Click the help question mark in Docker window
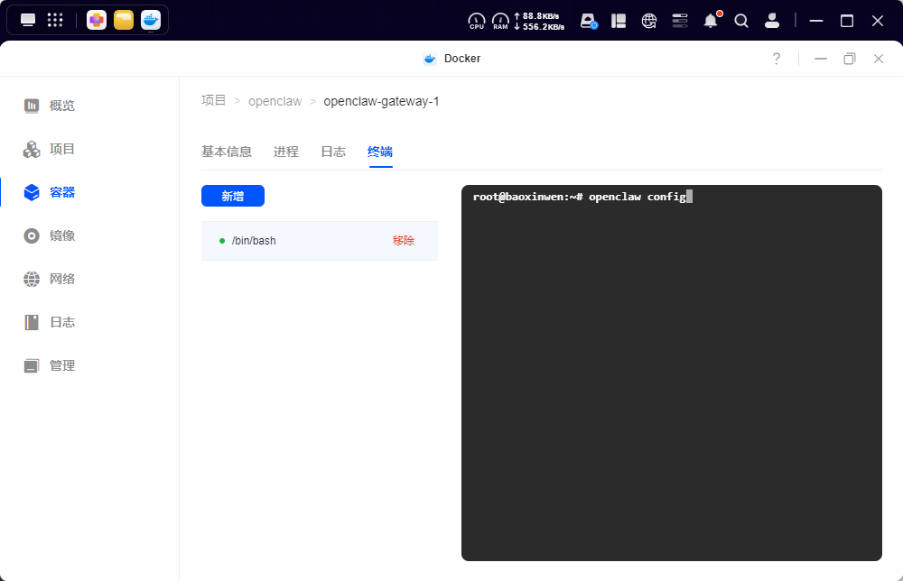 [x=776, y=58]
